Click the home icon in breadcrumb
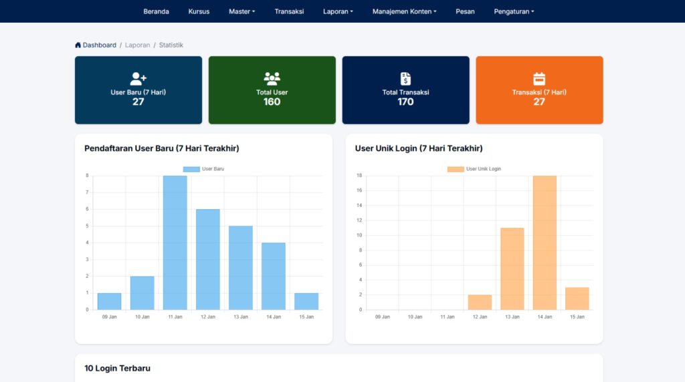 pyautogui.click(x=78, y=45)
